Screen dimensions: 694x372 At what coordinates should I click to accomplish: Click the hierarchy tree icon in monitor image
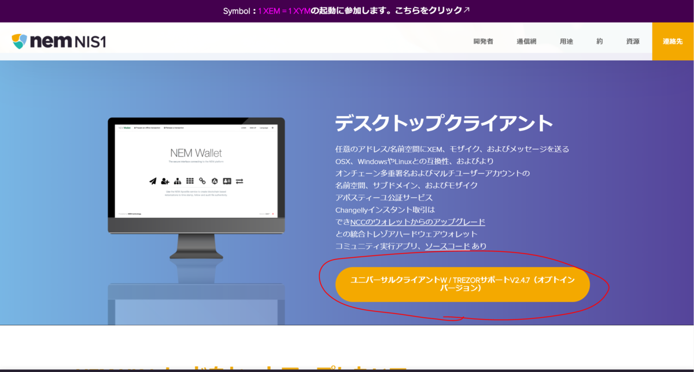click(178, 181)
